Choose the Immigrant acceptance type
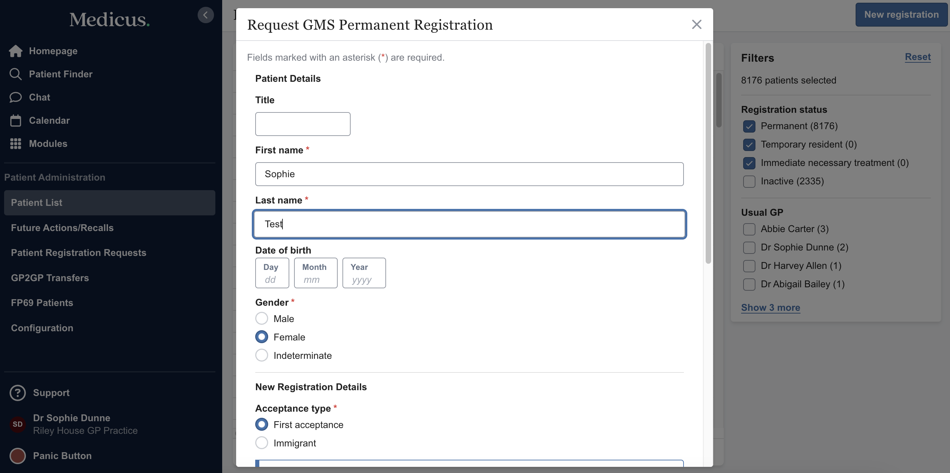 [x=261, y=443]
